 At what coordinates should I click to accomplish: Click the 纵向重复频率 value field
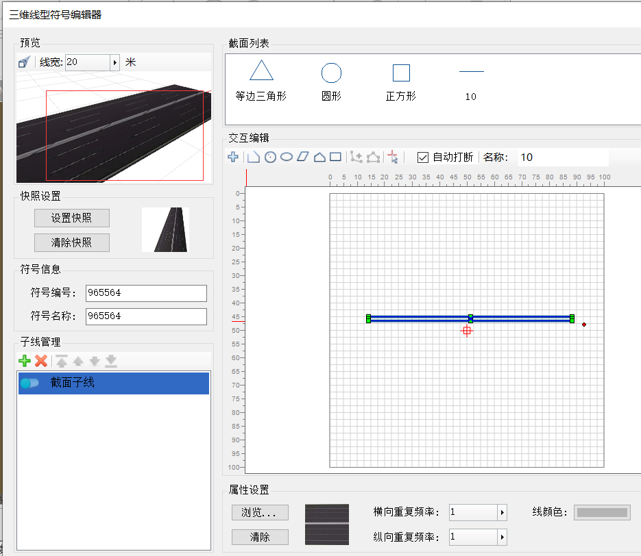474,538
